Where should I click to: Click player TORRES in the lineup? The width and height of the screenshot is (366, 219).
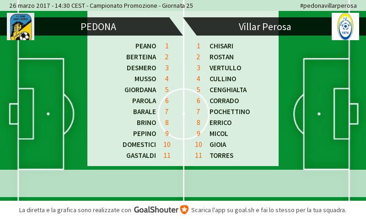point(221,156)
